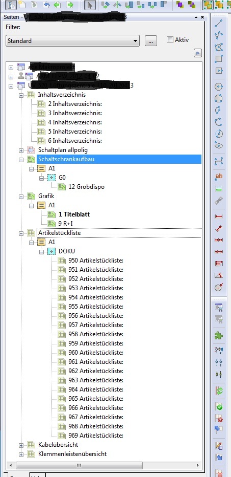
Task: Collapse the DOKU node under Artikelstückliste
Action: coord(42,252)
